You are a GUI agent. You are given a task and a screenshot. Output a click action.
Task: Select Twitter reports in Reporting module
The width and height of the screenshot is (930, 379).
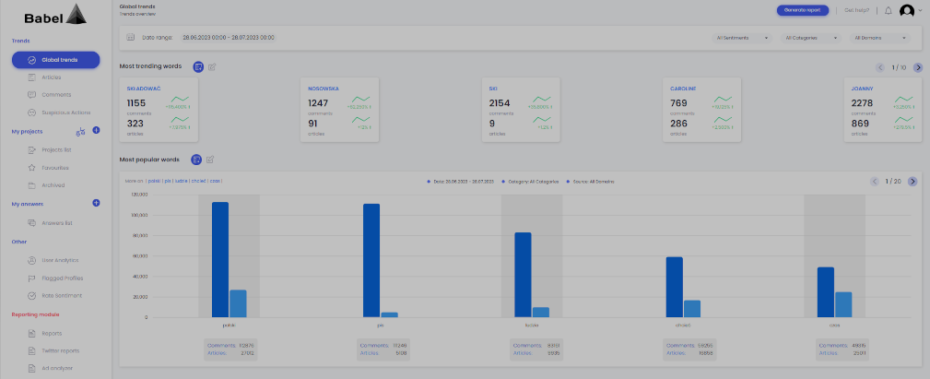(x=61, y=350)
